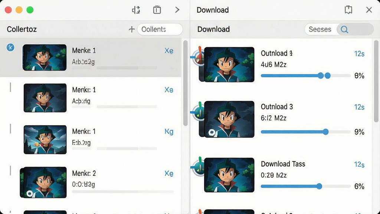Click the Xe link on Menke 1 A:b:rig row
The width and height of the screenshot is (380, 214).
tap(169, 90)
